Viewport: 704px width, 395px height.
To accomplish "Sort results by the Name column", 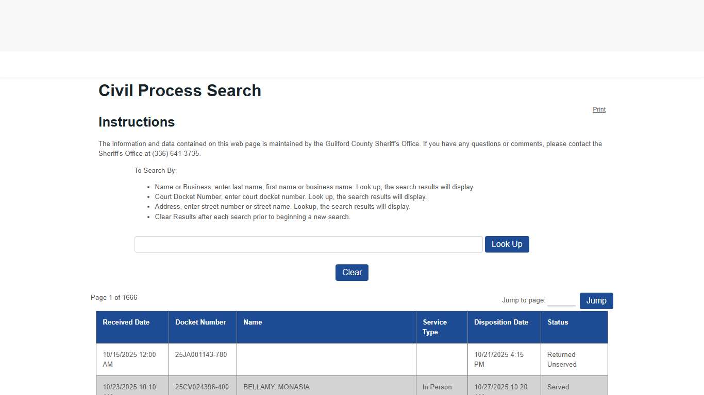I will (x=253, y=322).
